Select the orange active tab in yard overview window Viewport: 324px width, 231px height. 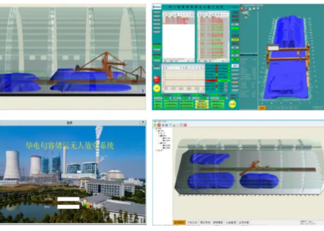point(179,222)
